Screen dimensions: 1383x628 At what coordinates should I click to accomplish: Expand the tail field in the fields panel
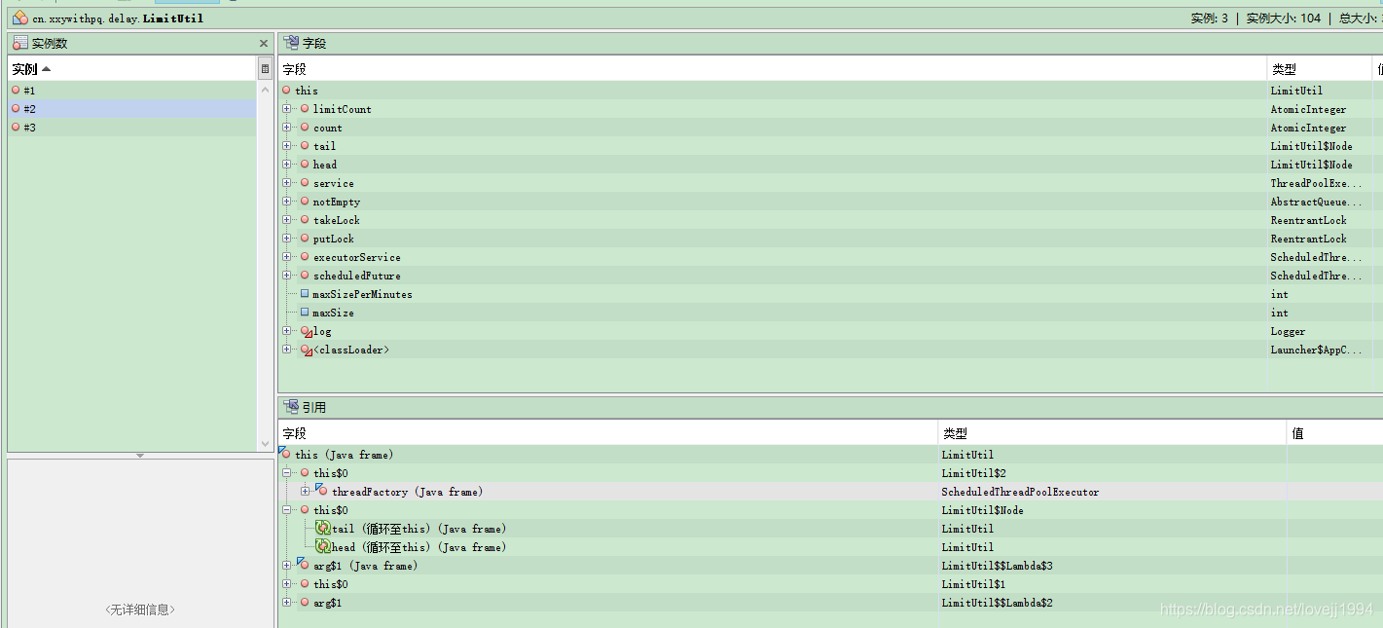pos(287,146)
